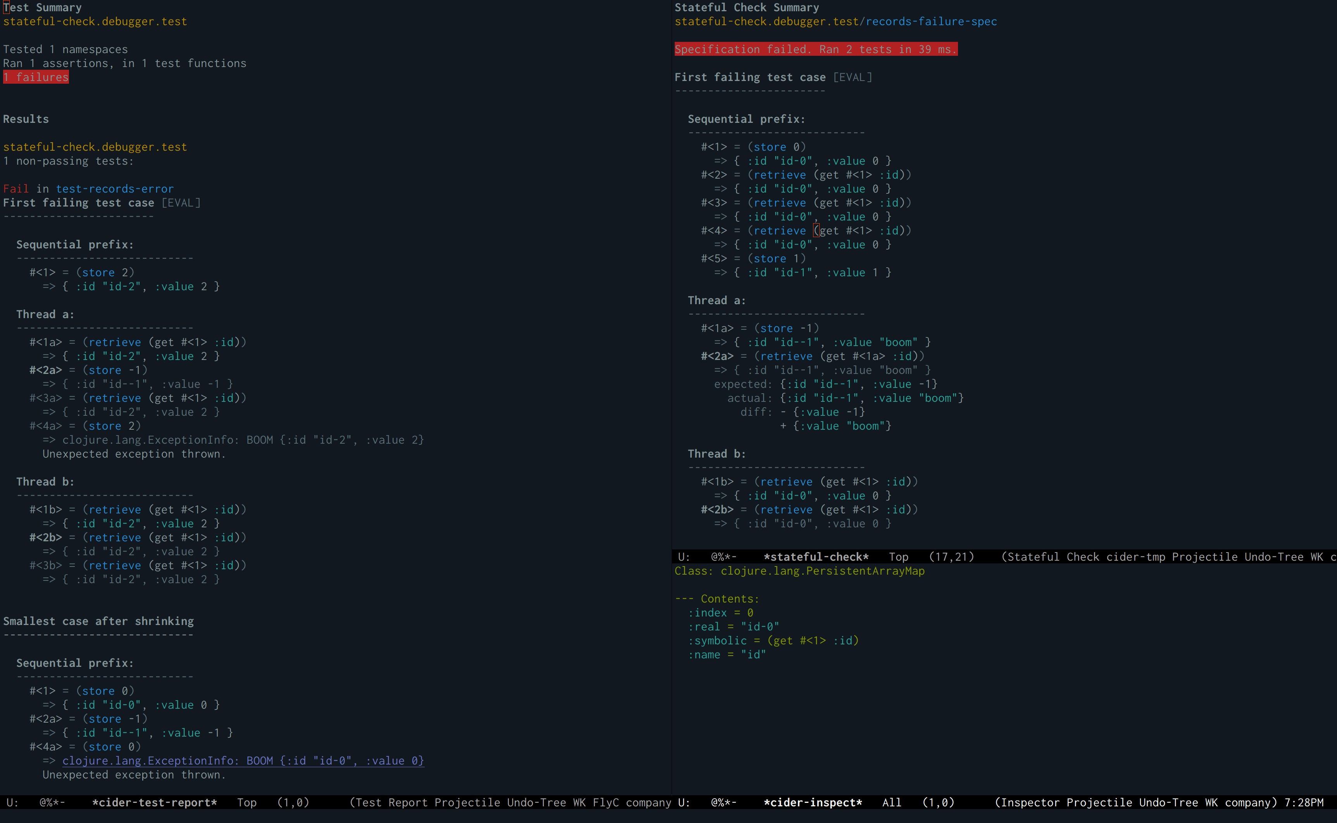
Task: Click the stateful-check.debugger.test namespace under Results
Action: tap(95, 147)
